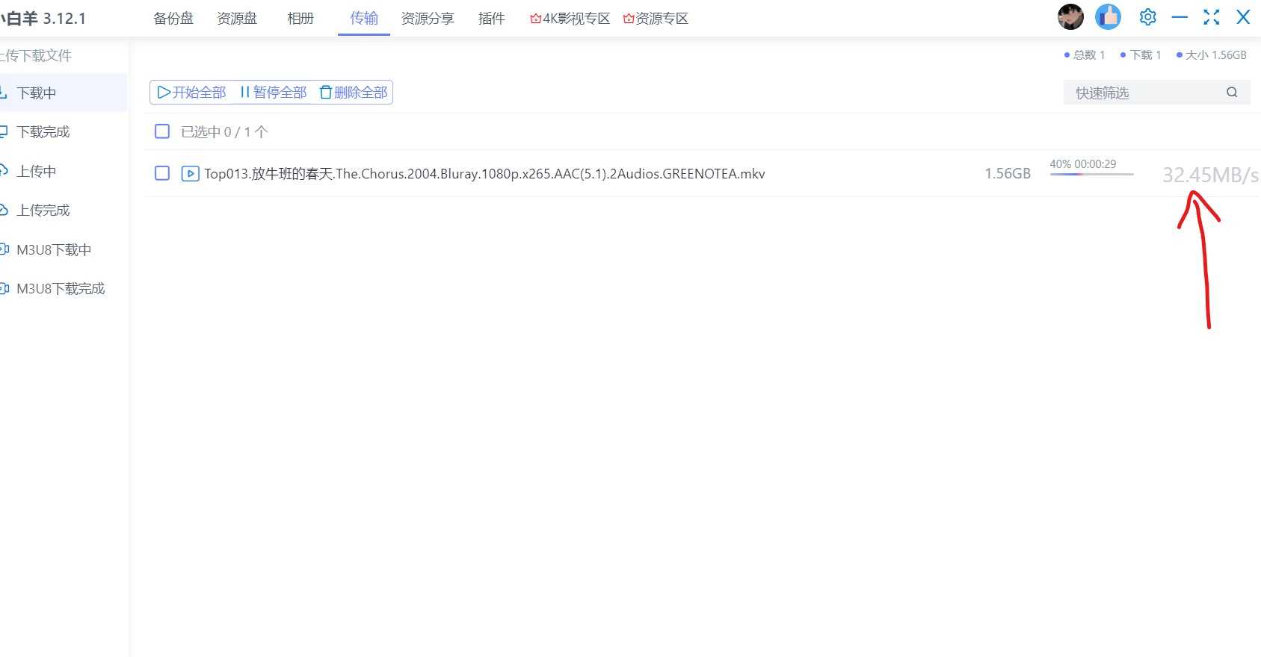Viewport: 1261px width, 657px height.
Task: Open settings via the gear icon
Action: (x=1147, y=16)
